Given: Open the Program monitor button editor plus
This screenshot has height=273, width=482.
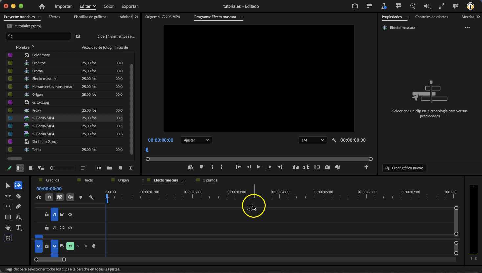Looking at the screenshot, I should tap(366, 167).
